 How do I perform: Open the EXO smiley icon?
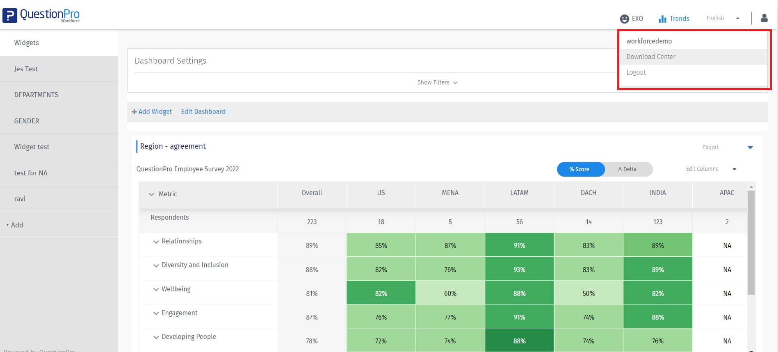coord(624,19)
